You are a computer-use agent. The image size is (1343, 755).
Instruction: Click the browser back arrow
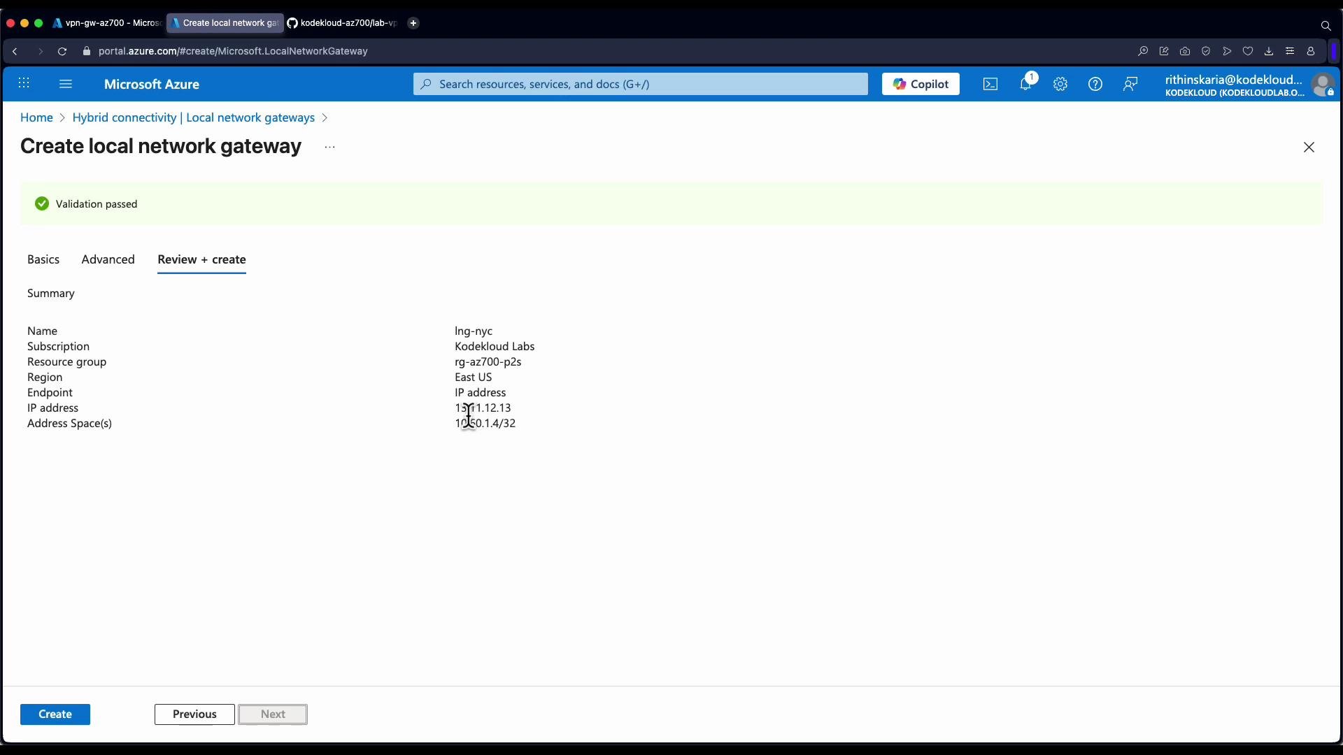click(15, 52)
